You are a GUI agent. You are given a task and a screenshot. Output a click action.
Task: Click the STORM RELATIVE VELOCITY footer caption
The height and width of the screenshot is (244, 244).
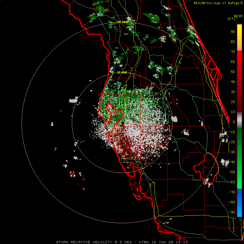tap(84, 242)
